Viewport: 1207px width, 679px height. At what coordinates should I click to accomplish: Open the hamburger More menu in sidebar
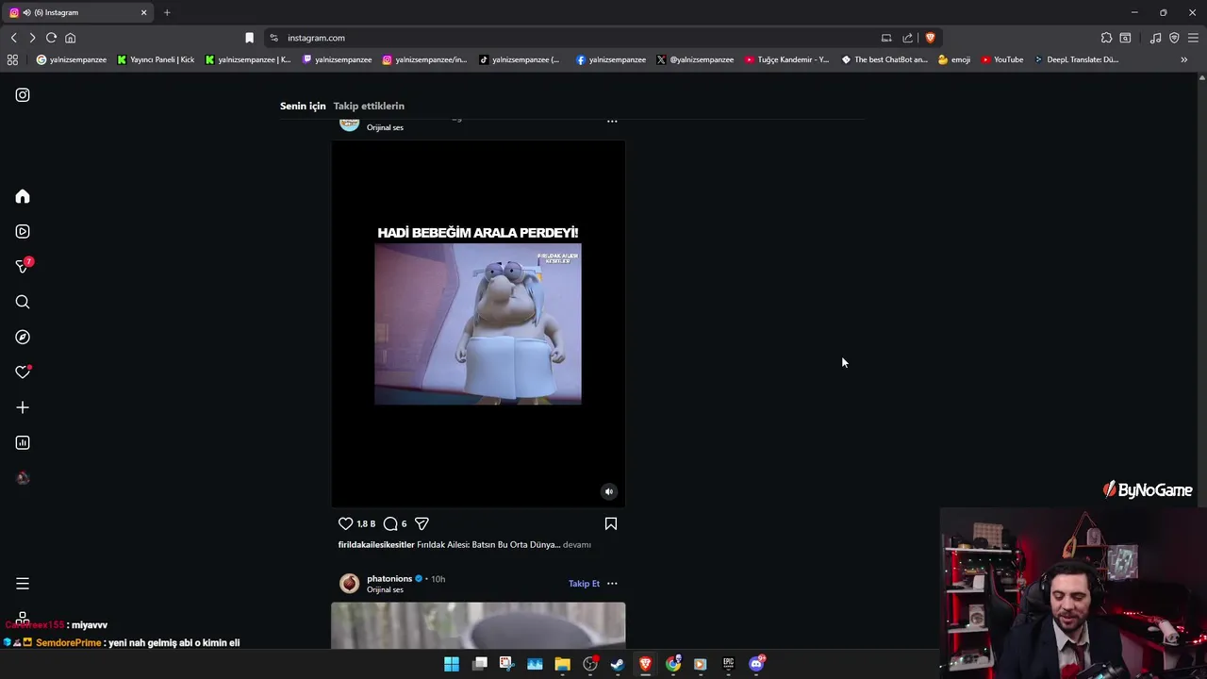(x=23, y=584)
